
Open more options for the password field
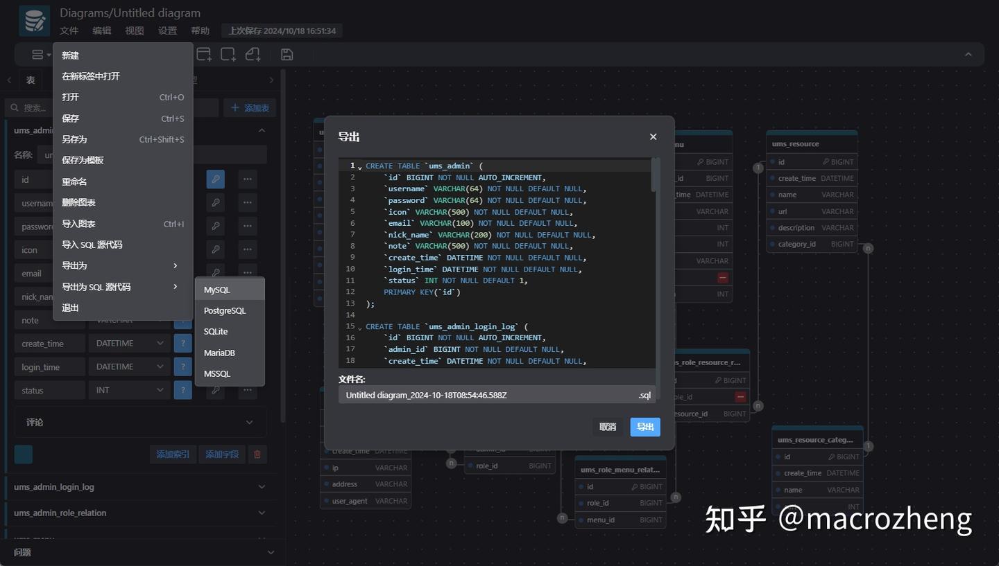(x=248, y=226)
